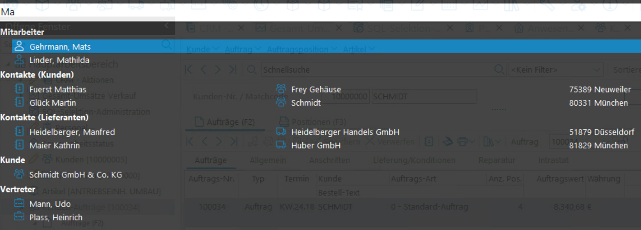
Task: Select the Glück Martin customer contact result
Action: pyautogui.click(x=52, y=103)
